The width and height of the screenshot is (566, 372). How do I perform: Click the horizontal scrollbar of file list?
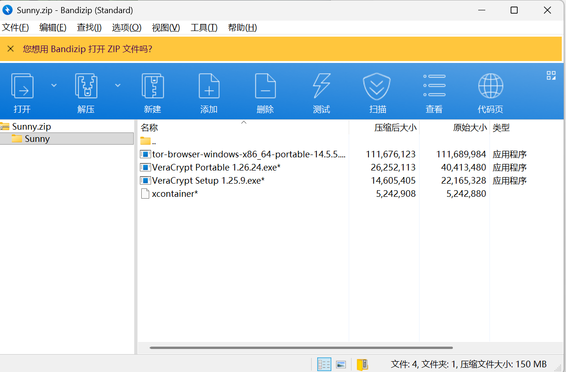coord(301,348)
